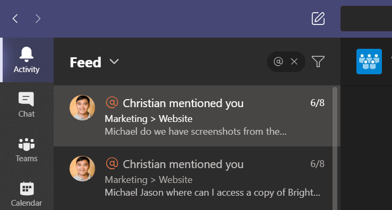This screenshot has height=210, width=392.
Task: Click the feed list scrollbar
Action: point(335,148)
